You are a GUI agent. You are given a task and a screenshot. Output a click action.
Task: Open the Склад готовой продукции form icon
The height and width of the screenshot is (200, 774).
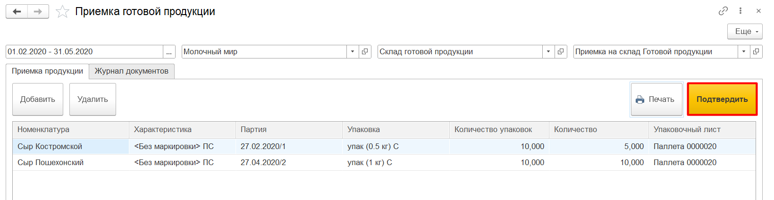tap(561, 52)
